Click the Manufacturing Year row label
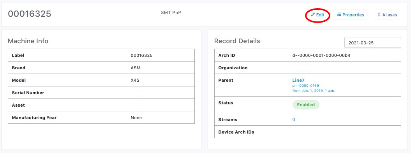 pos(34,118)
